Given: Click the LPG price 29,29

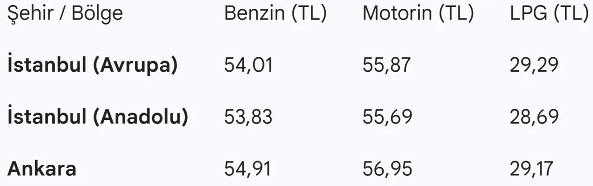Looking at the screenshot, I should point(534,65).
